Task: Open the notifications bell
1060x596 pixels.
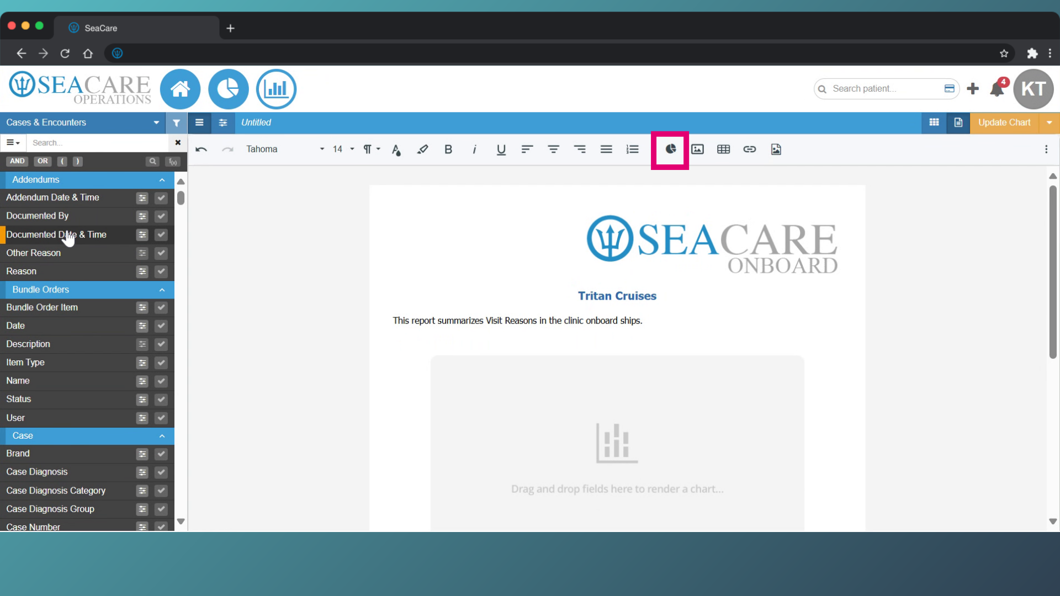Action: [x=997, y=88]
